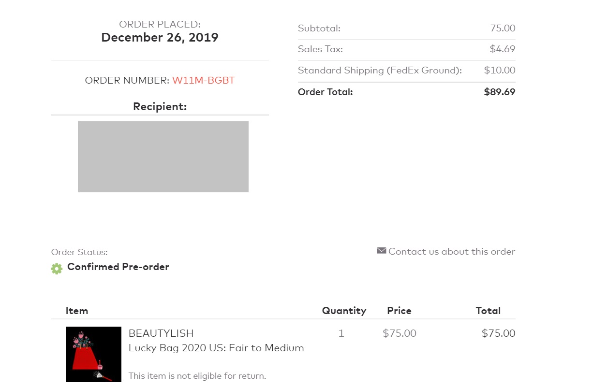Click the Order Total amount $89.69
This screenshot has height=388, width=607.
pyautogui.click(x=500, y=92)
